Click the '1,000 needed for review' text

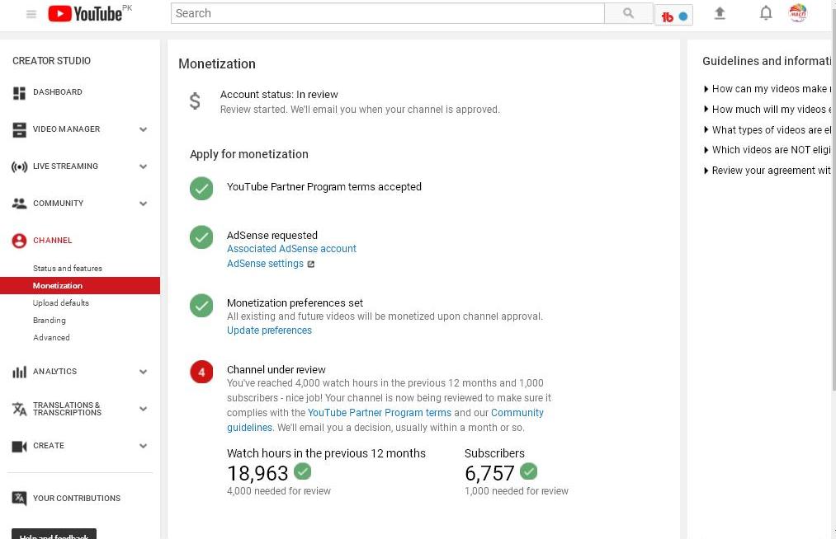pos(517,491)
